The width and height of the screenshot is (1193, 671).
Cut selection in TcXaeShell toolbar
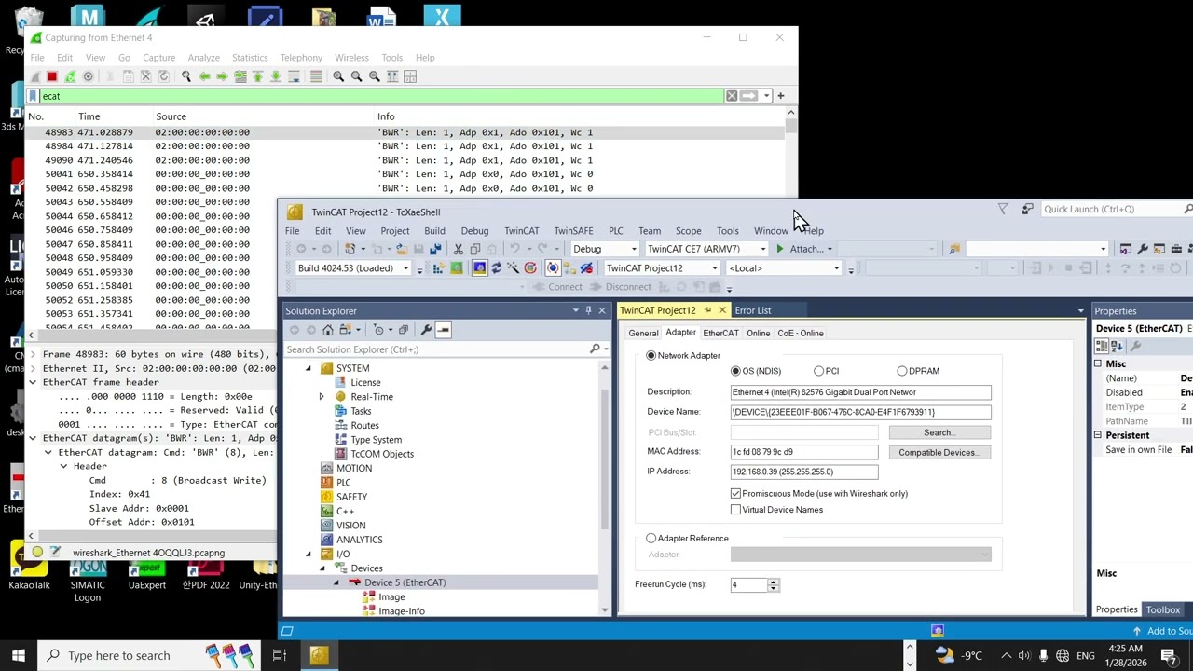[458, 249]
